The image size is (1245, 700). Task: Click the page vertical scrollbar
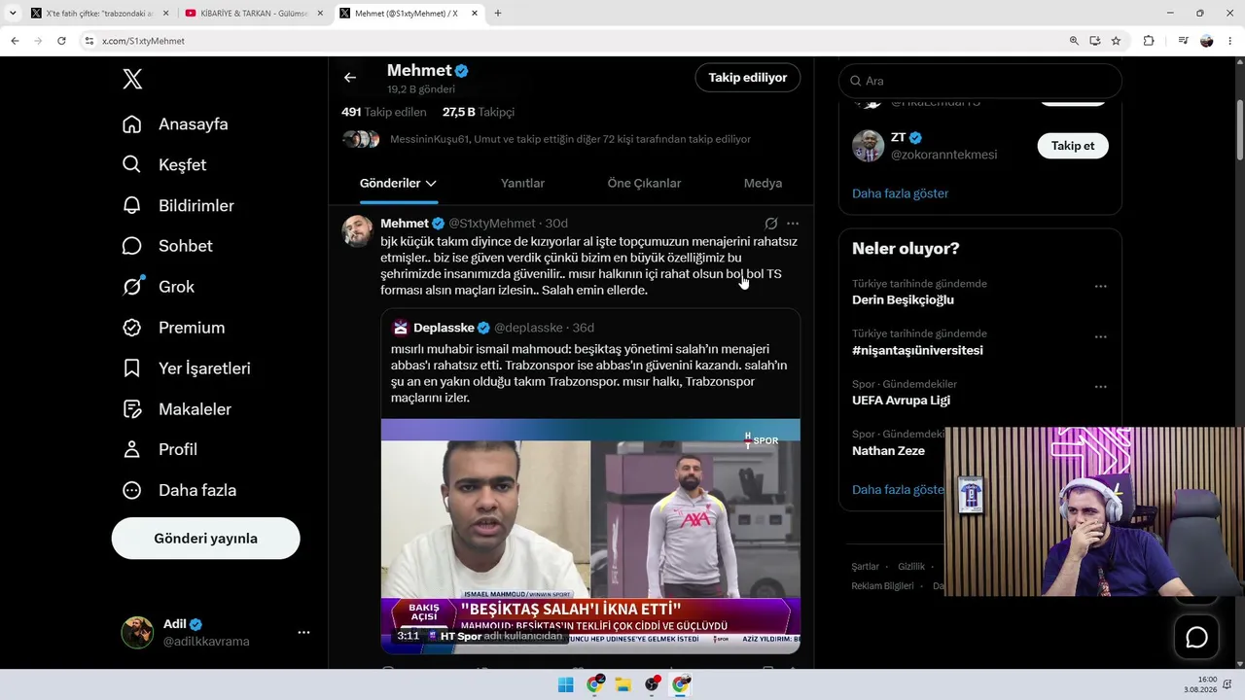[1239, 131]
